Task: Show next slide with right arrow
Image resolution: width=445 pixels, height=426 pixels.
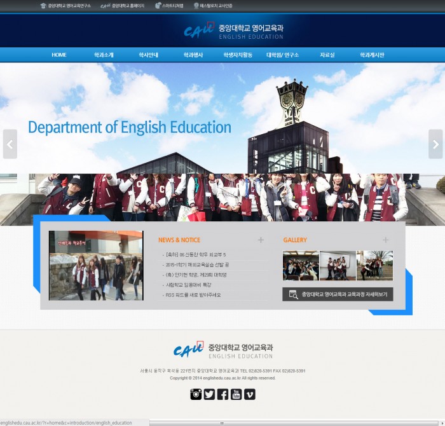Action: (x=435, y=144)
